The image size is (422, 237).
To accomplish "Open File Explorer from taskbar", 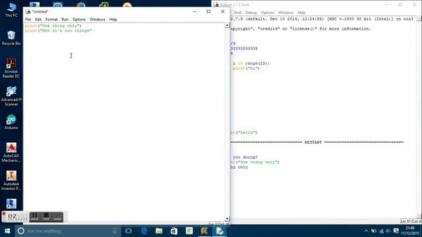I will tap(159, 231).
